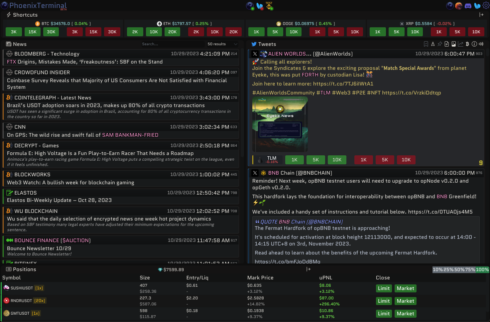This screenshot has height=322, width=490.
Task: Open the https://t.co/VrzkiDdtqp link
Action: tap(412, 93)
